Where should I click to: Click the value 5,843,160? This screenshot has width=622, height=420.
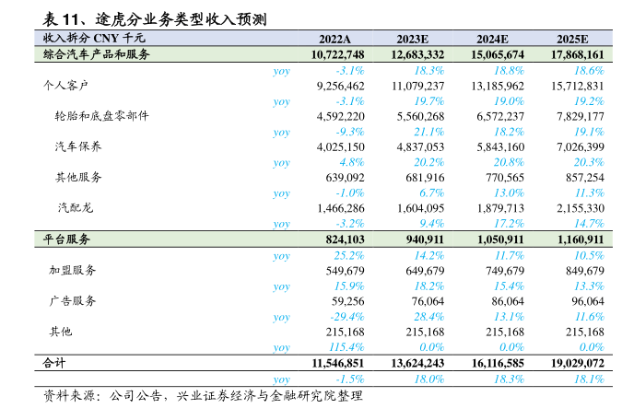point(500,147)
